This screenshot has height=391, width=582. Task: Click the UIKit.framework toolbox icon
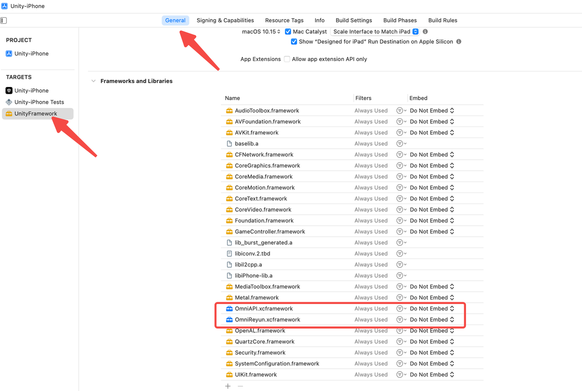pyautogui.click(x=229, y=375)
